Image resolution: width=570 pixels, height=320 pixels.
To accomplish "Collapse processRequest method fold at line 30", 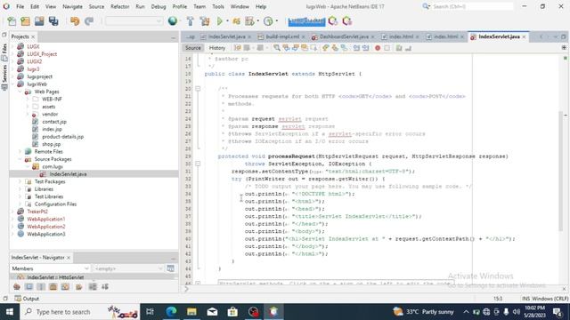I will 198,164.
